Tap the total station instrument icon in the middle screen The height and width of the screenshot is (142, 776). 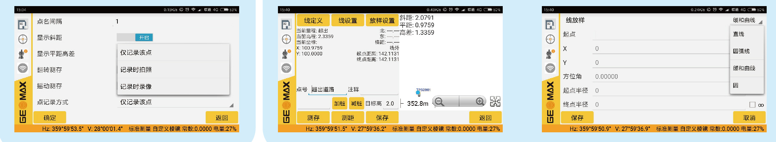[286, 54]
